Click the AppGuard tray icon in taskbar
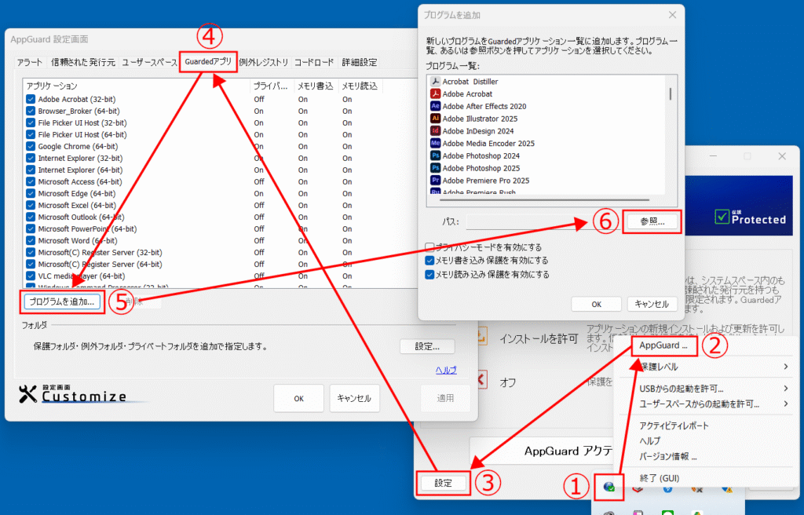The image size is (804, 515). click(x=609, y=487)
